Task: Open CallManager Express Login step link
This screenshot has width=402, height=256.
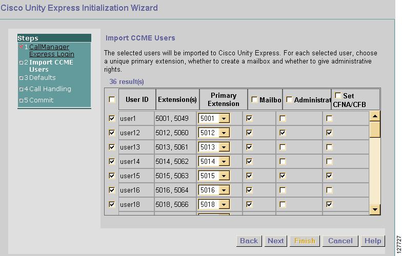Action: (x=51, y=50)
